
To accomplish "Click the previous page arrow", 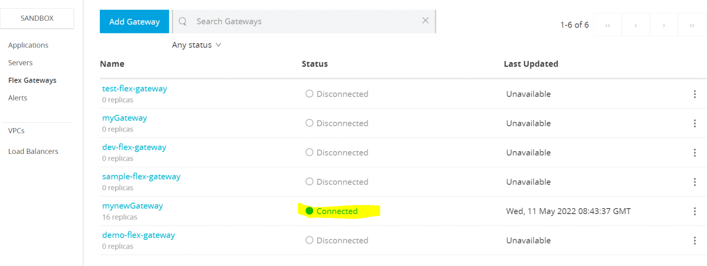I will tap(636, 25).
